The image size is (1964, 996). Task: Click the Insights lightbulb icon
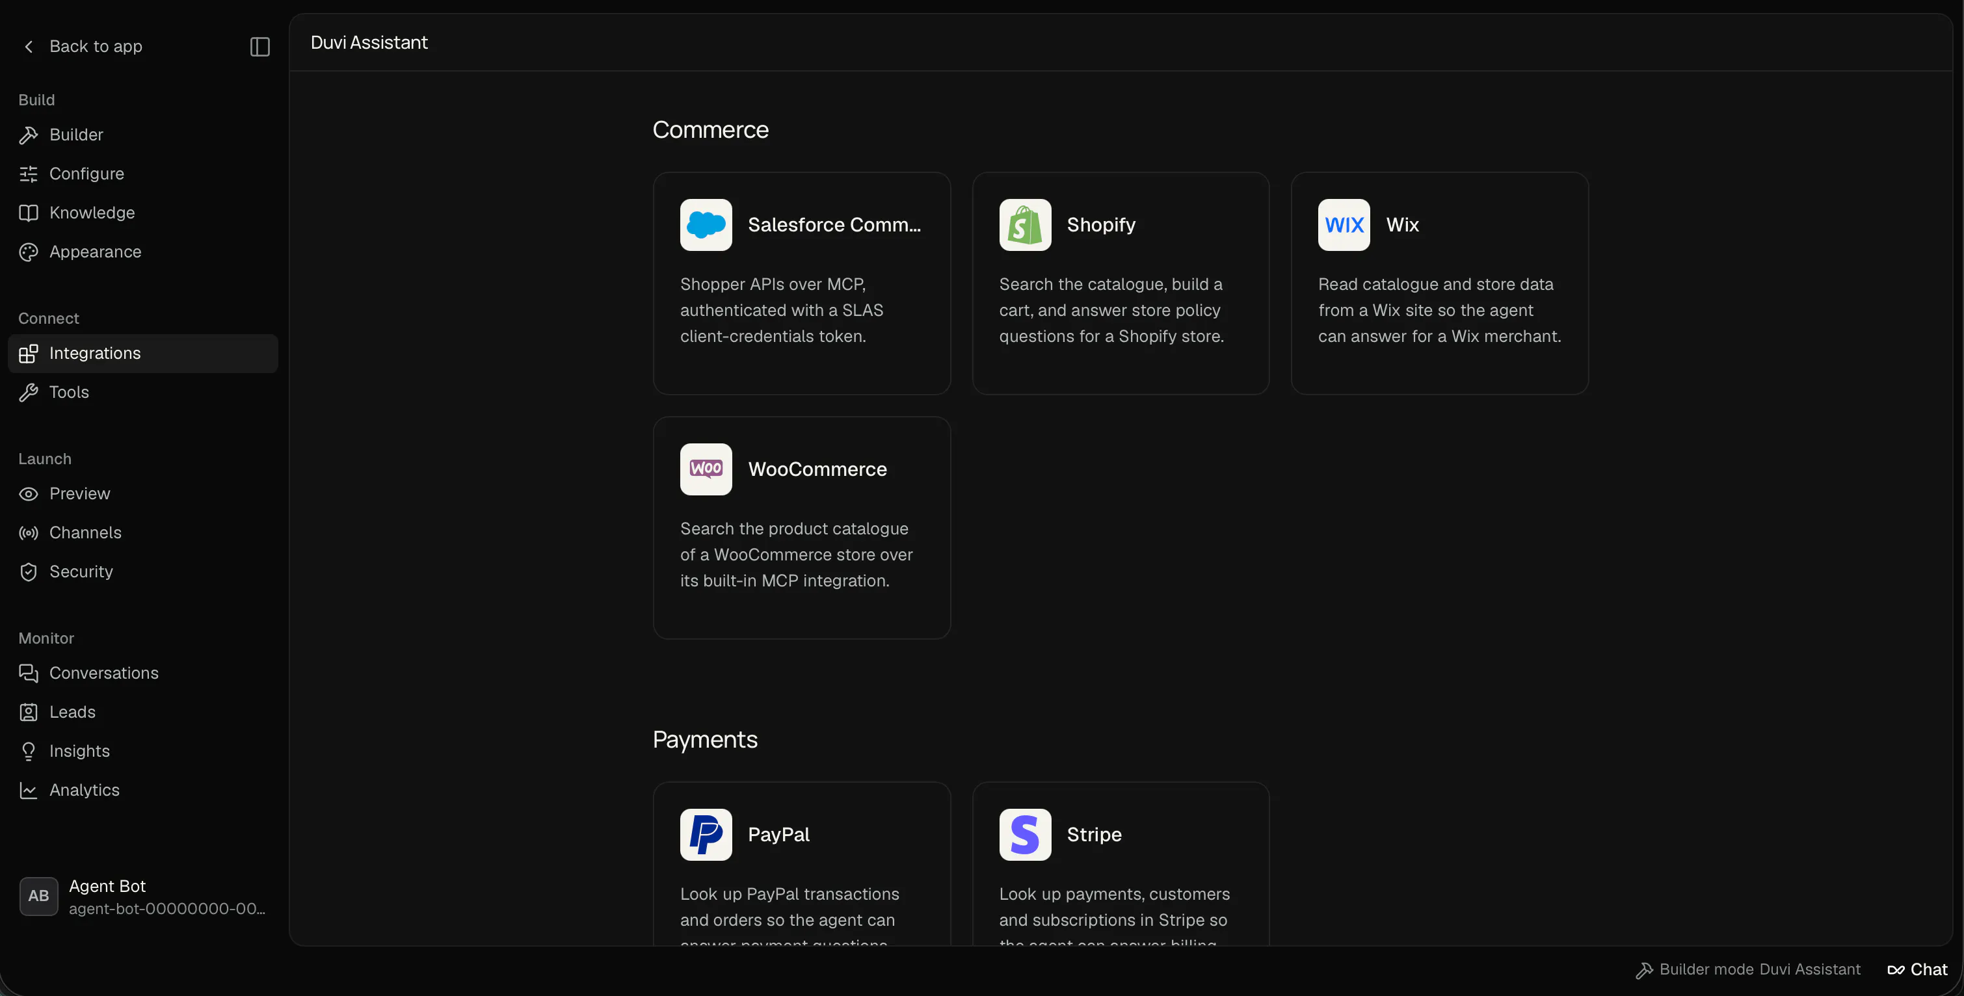(x=28, y=751)
